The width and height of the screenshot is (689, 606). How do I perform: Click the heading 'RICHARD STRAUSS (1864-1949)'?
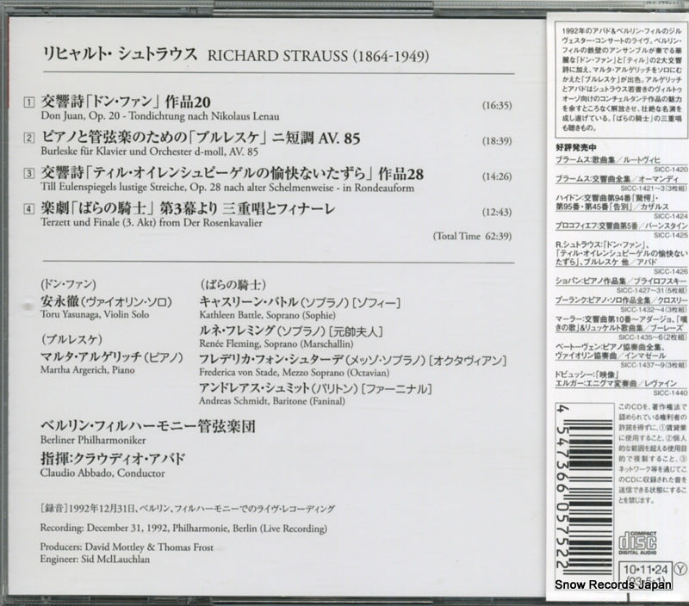[x=318, y=56]
